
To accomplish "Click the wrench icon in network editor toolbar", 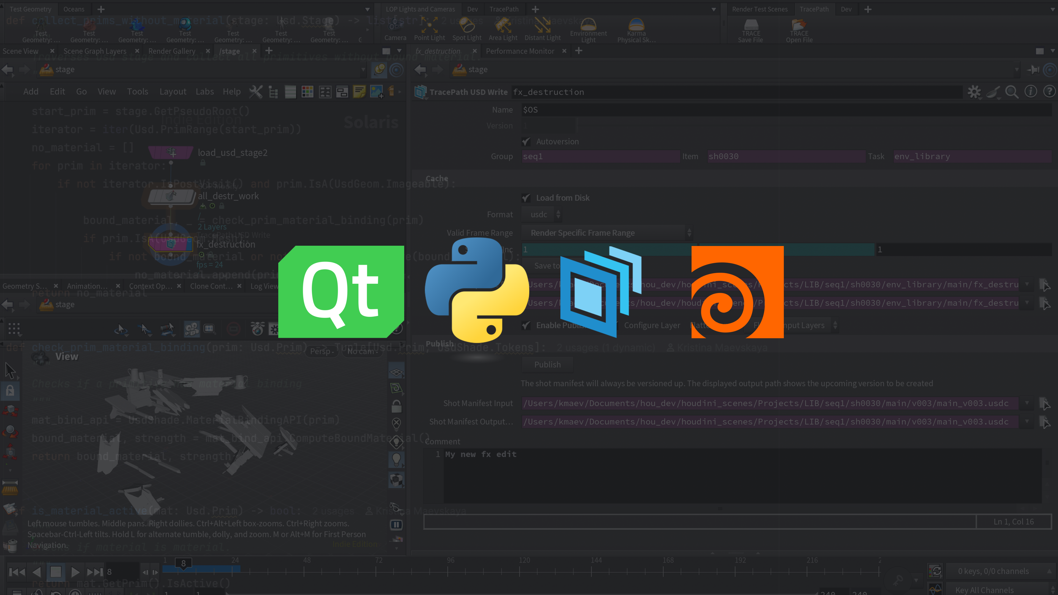I will (x=255, y=91).
